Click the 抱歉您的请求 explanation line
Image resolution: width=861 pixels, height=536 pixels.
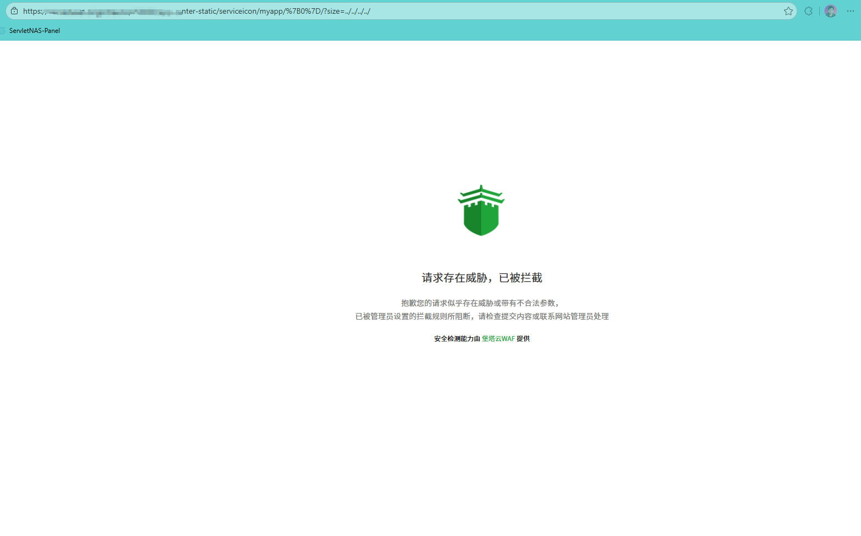(x=479, y=303)
